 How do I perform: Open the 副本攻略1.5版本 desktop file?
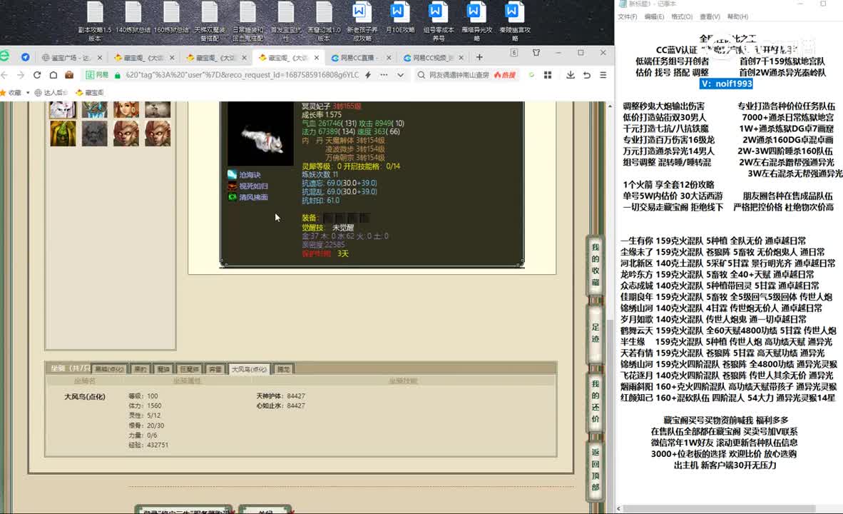(95, 21)
